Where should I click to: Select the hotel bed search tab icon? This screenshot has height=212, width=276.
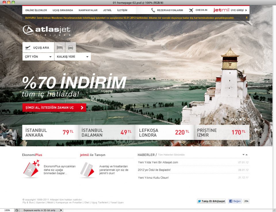60,47
